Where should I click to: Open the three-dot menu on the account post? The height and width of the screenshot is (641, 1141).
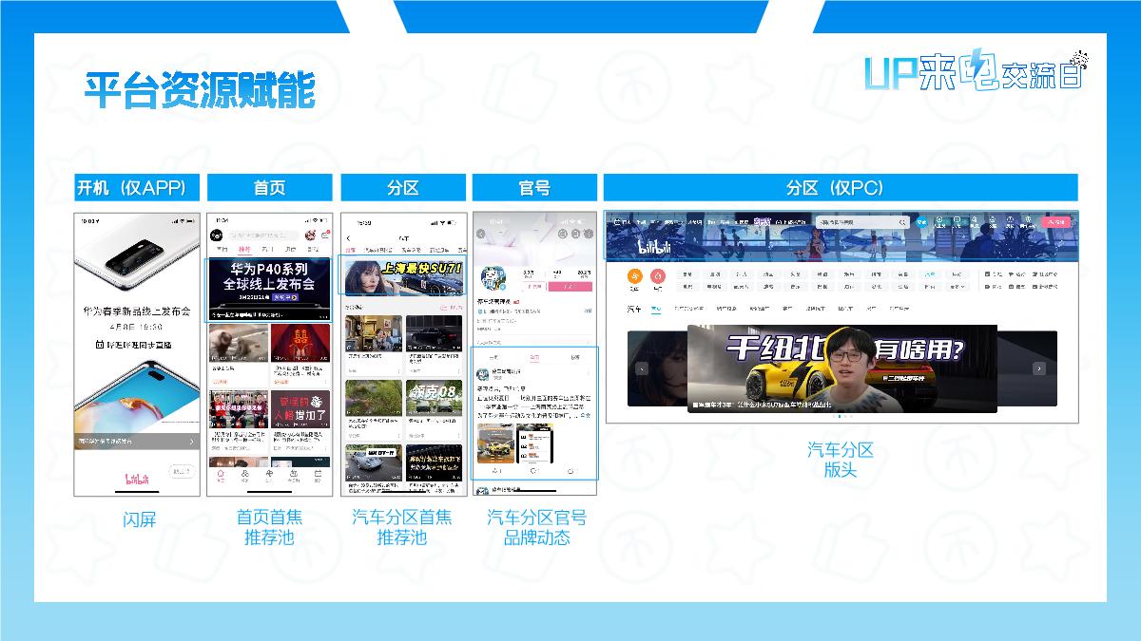pyautogui.click(x=589, y=371)
